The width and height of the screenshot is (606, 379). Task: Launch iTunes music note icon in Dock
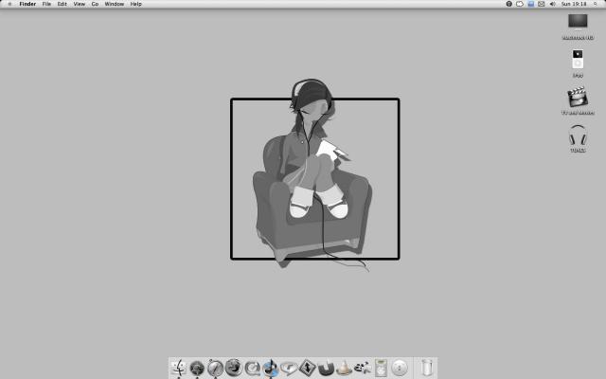270,368
